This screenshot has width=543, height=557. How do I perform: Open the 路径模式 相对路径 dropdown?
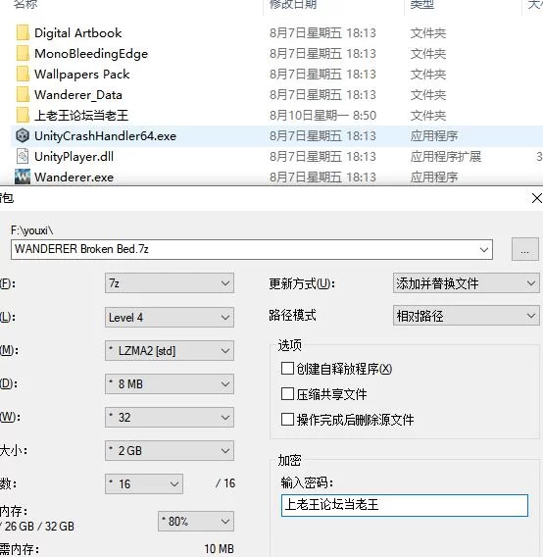467,316
